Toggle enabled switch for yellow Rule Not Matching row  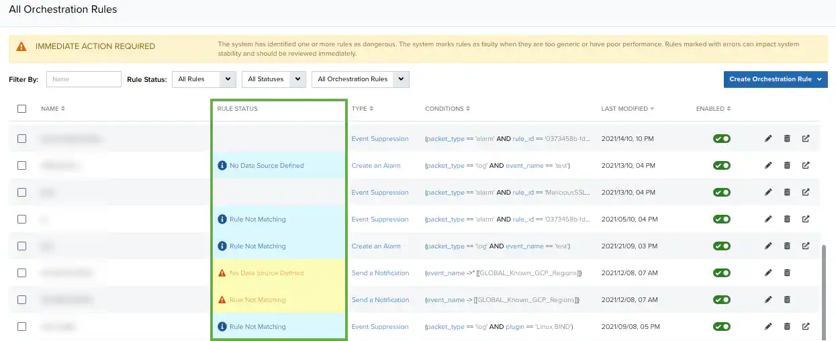click(x=722, y=300)
